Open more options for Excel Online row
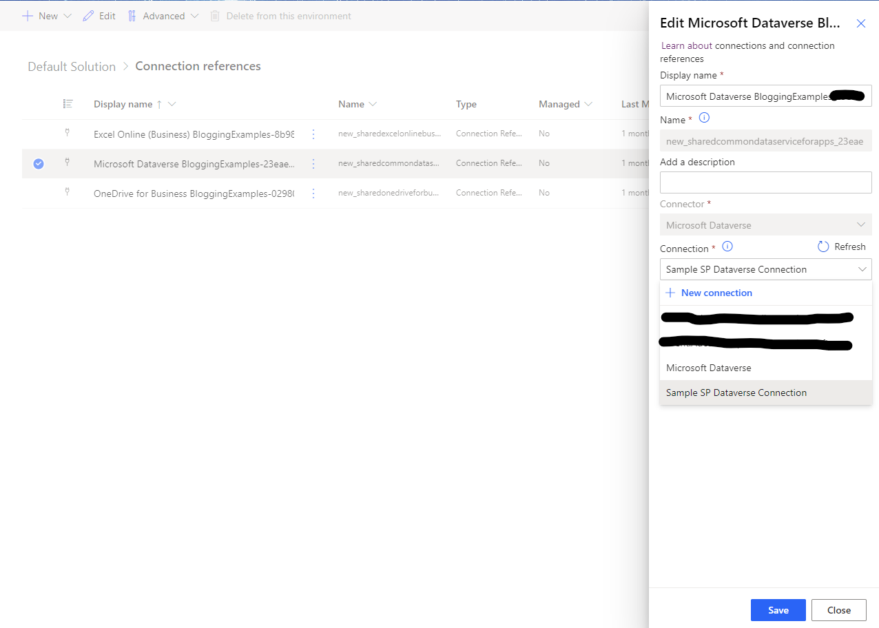The width and height of the screenshot is (879, 628). tap(313, 134)
